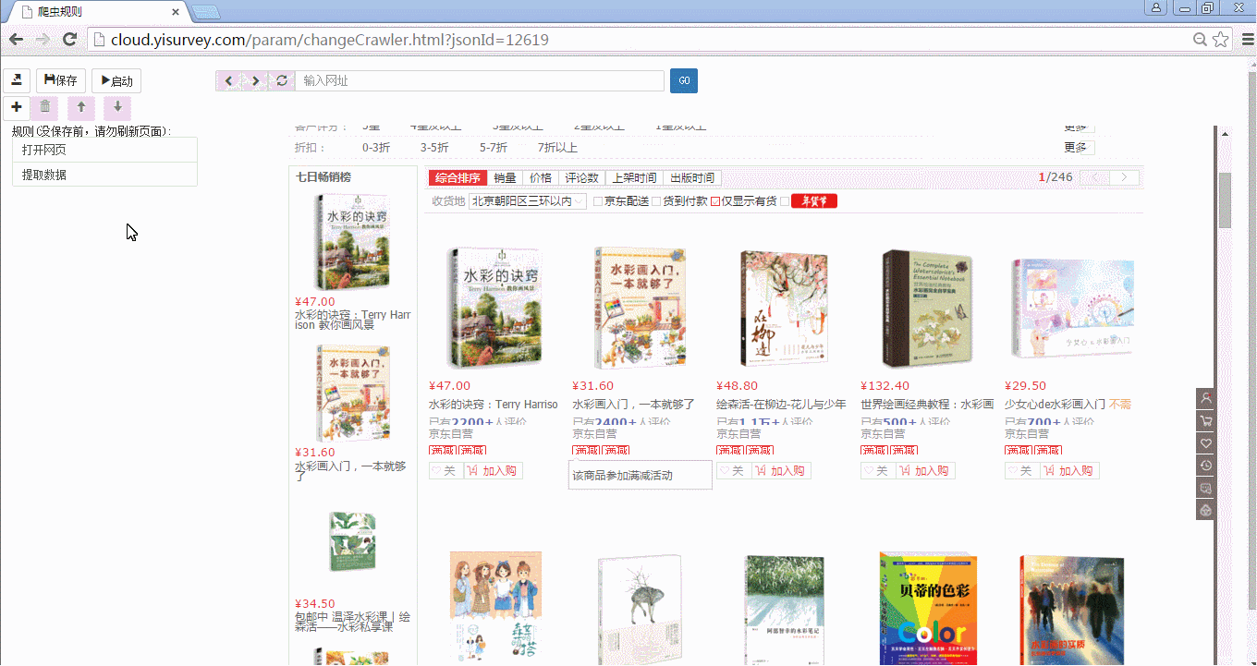Sort results by 销量
Viewport: 1257px width, 666px height.
(505, 178)
